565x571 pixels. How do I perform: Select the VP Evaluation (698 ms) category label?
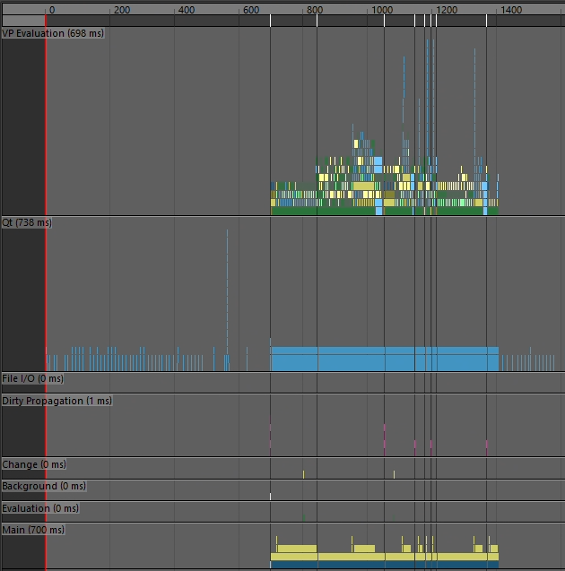[53, 33]
